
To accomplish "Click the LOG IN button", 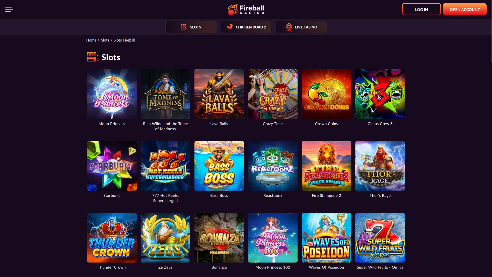I will 421,9.
